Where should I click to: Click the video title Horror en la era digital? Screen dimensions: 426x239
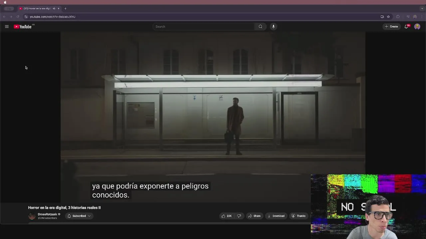coord(64,207)
